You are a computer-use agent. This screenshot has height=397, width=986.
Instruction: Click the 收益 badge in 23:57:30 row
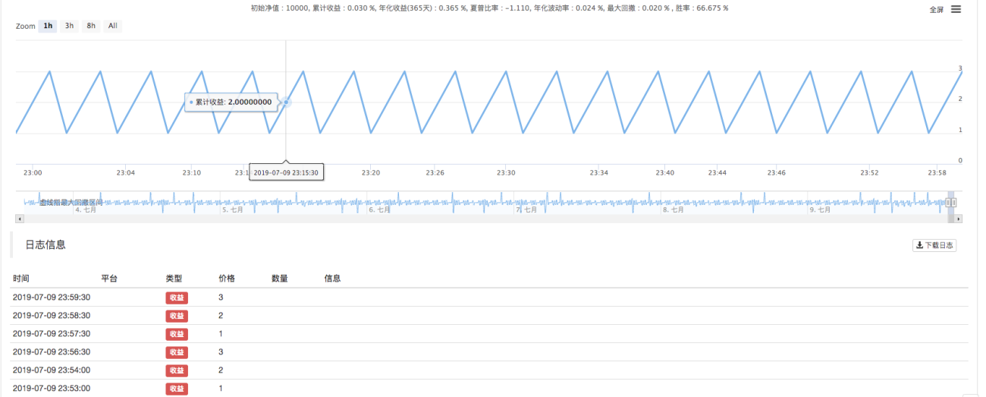coord(177,334)
